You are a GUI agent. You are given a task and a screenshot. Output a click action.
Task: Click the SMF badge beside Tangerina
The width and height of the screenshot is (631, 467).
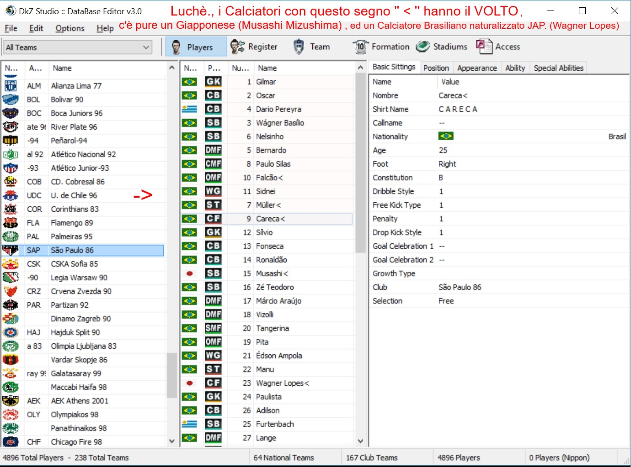(213, 328)
